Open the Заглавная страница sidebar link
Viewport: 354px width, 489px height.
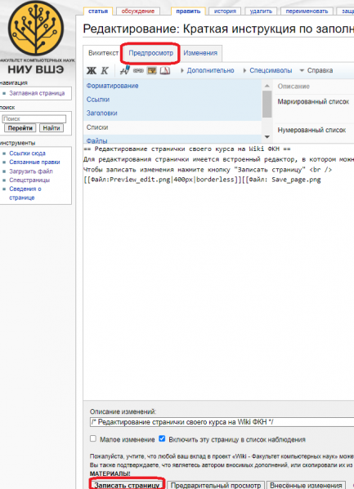[x=37, y=93]
